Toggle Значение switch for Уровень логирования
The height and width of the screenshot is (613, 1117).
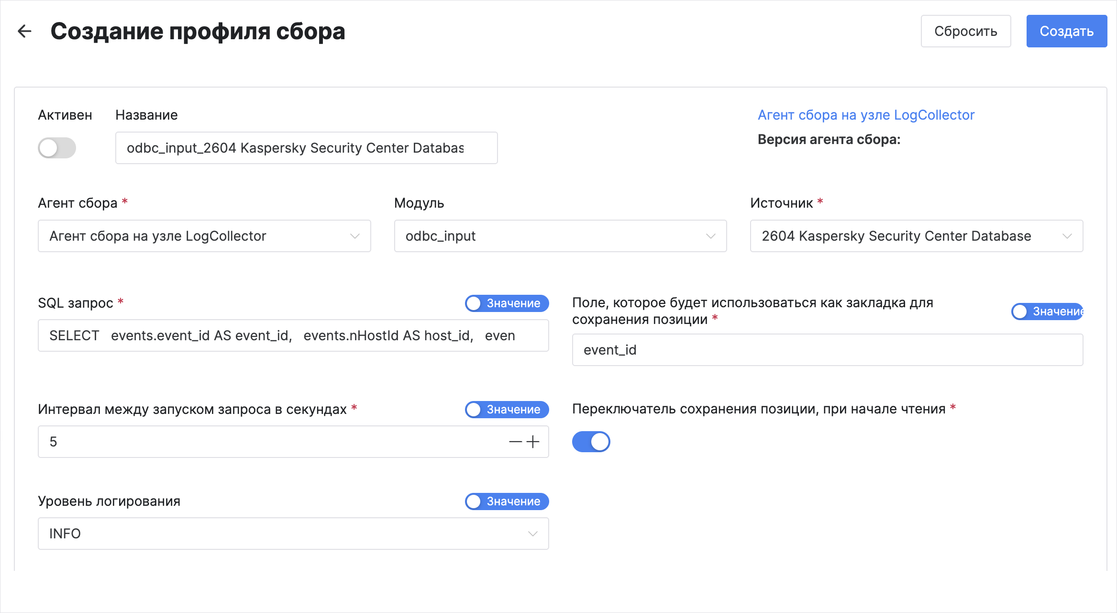pos(507,502)
